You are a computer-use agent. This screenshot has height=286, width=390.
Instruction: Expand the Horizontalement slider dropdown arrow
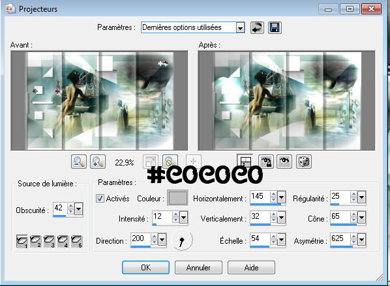281,197
